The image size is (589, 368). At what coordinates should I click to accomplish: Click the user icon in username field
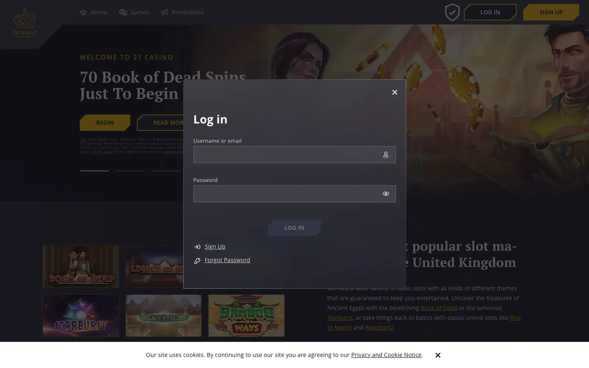click(386, 155)
